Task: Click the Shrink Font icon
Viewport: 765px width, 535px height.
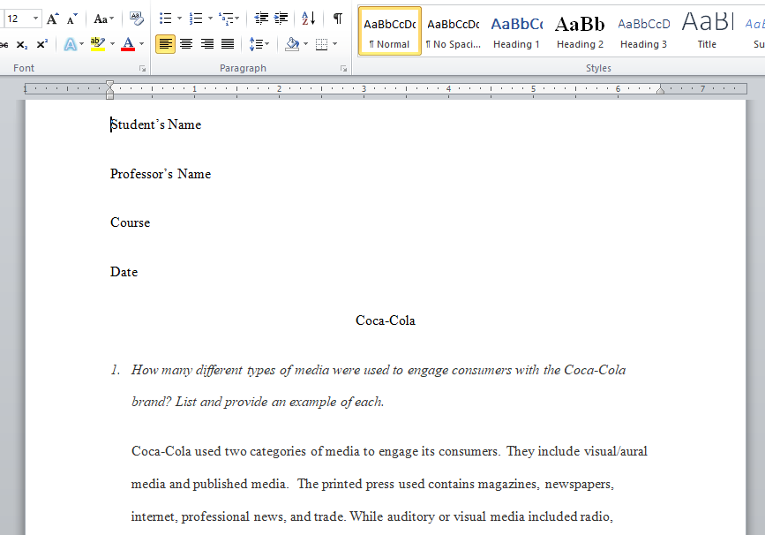Action: tap(72, 19)
